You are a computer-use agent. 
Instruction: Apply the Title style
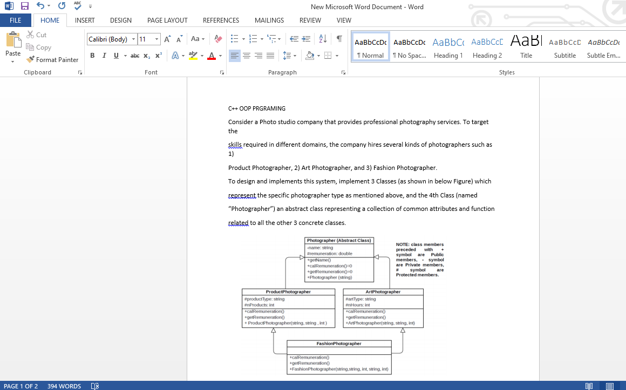tap(526, 47)
